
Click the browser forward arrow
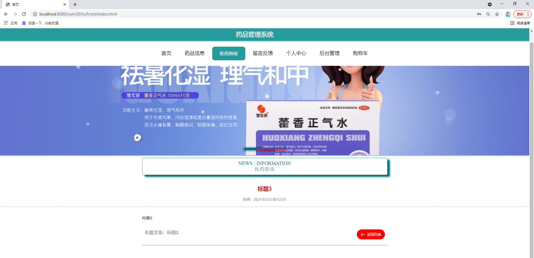[x=15, y=14]
